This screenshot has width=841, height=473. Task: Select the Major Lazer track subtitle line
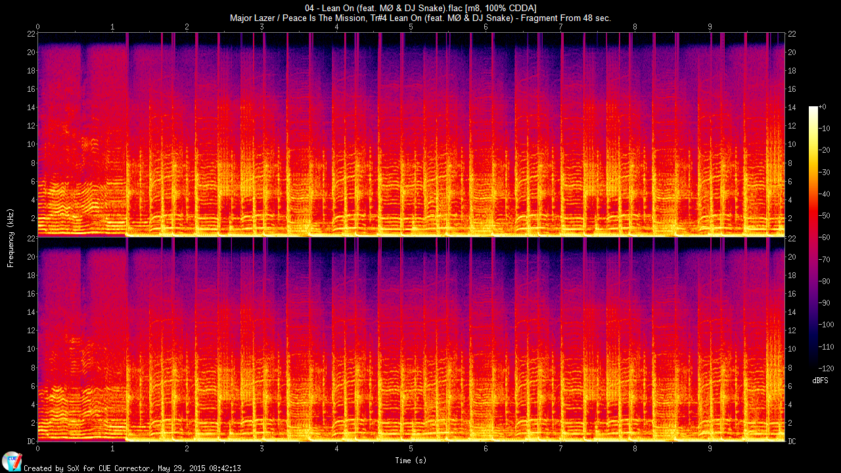pos(420,18)
